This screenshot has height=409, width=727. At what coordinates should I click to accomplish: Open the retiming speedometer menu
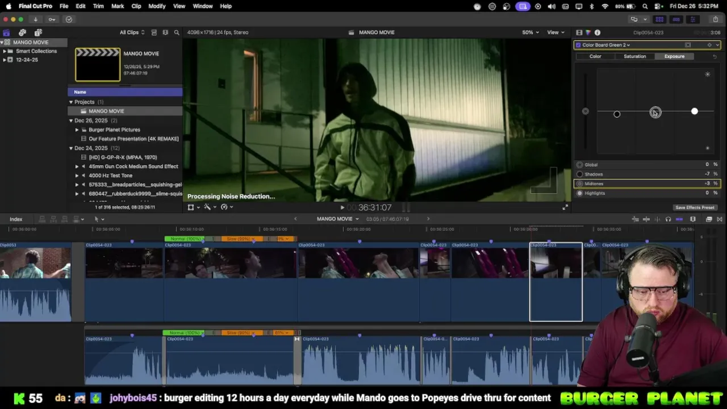point(227,207)
